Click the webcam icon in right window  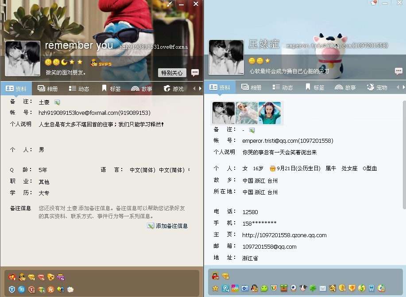pyautogui.click(x=294, y=288)
